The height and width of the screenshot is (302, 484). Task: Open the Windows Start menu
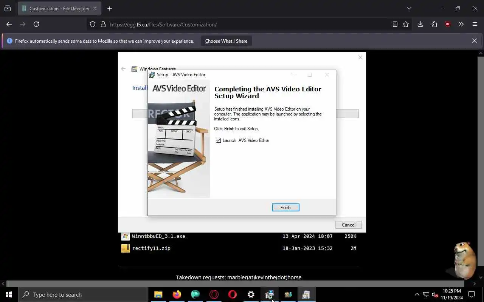(x=9, y=294)
